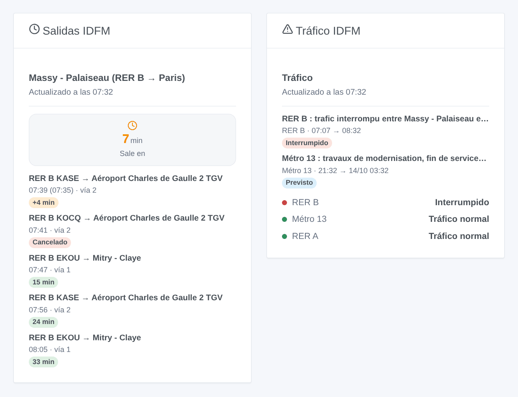518x397 pixels.
Task: Click Tráfico normal next to RER A
Action: [x=459, y=236]
